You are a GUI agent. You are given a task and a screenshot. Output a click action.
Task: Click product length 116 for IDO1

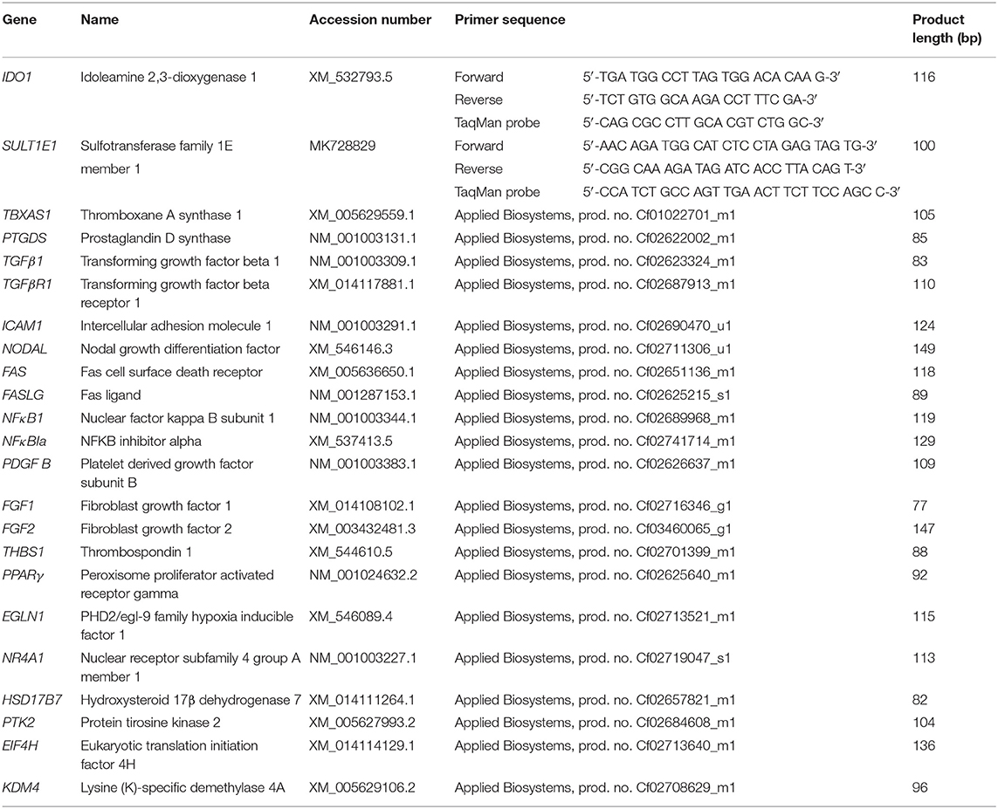(923, 77)
